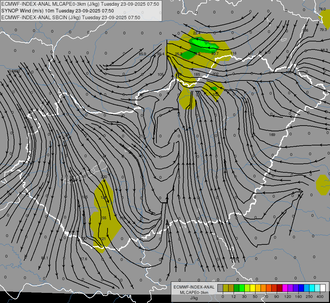330x303 pixels.
Task: Pick the gray swatch in the legend
Action: (220, 288)
